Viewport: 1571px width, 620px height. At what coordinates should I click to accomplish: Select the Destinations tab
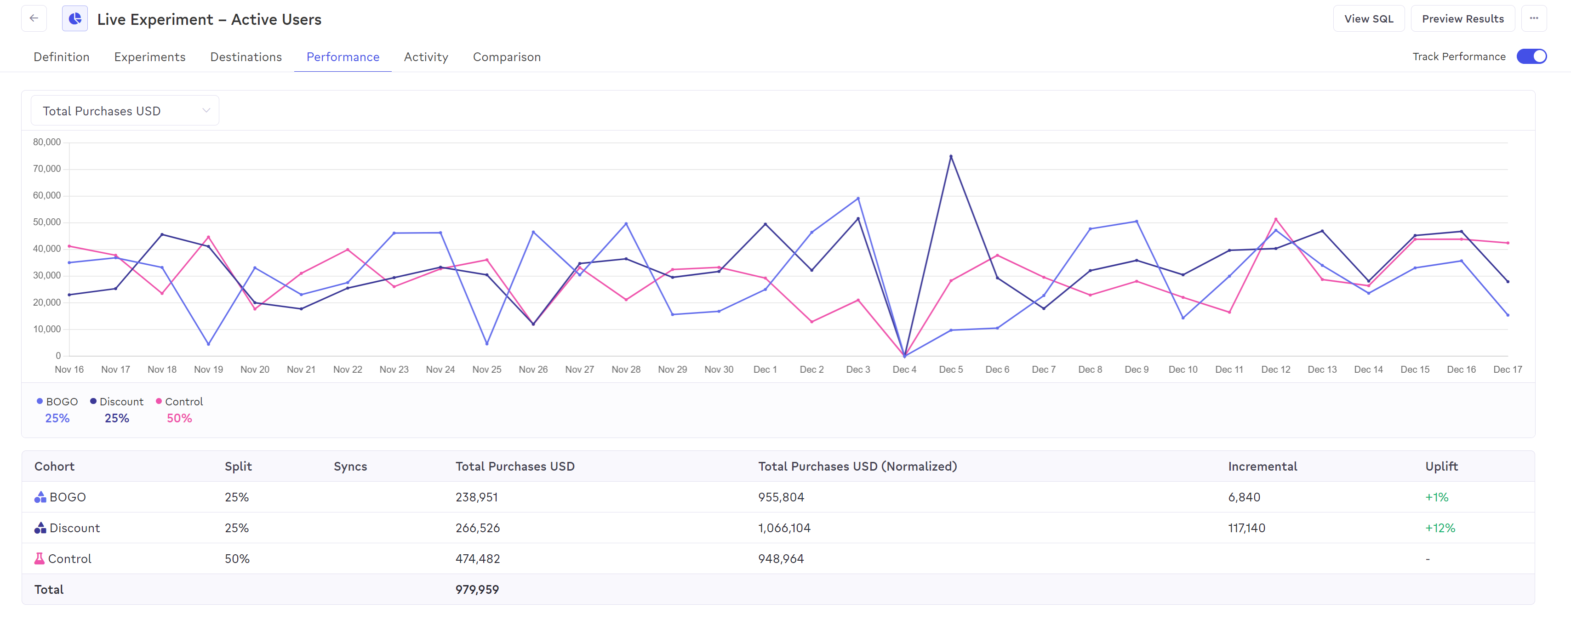pos(246,57)
